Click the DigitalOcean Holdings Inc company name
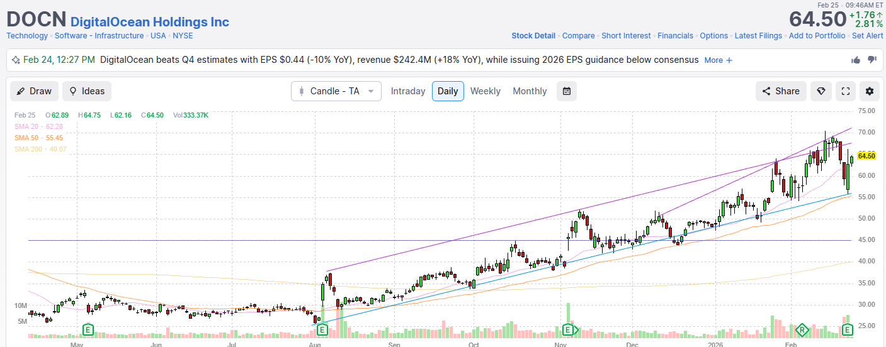This screenshot has height=347, width=886. click(x=150, y=22)
